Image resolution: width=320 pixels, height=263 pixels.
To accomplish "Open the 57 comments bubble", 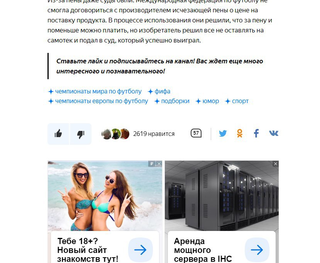I will (x=196, y=133).
